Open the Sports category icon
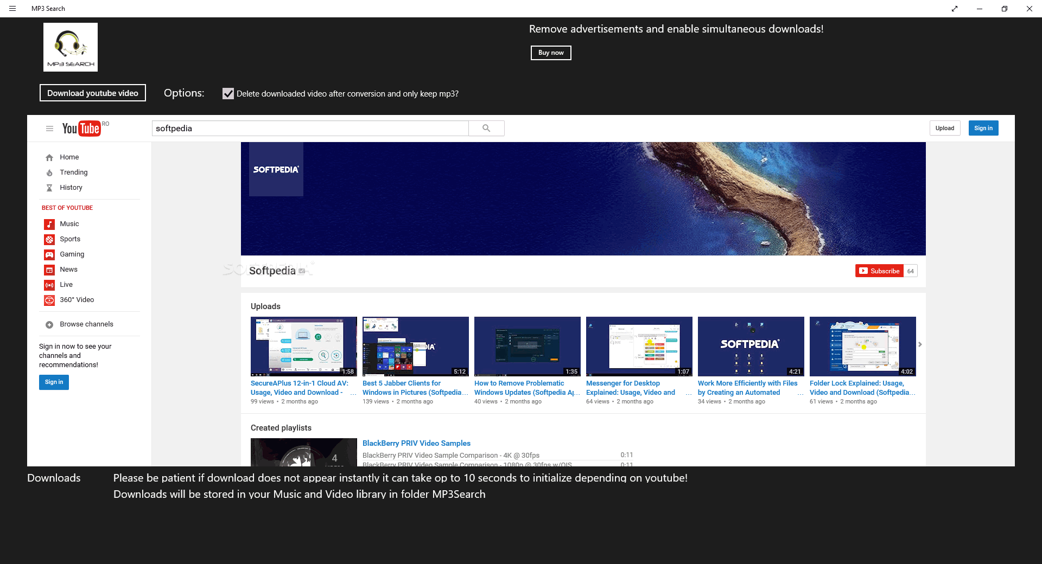 tap(49, 239)
